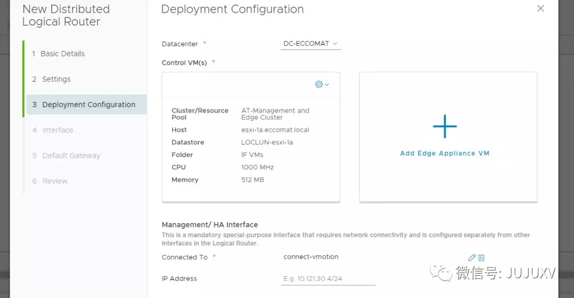Click Add Edge Appliance VM link text
Viewport: 574px width, 298px height.
coord(445,154)
